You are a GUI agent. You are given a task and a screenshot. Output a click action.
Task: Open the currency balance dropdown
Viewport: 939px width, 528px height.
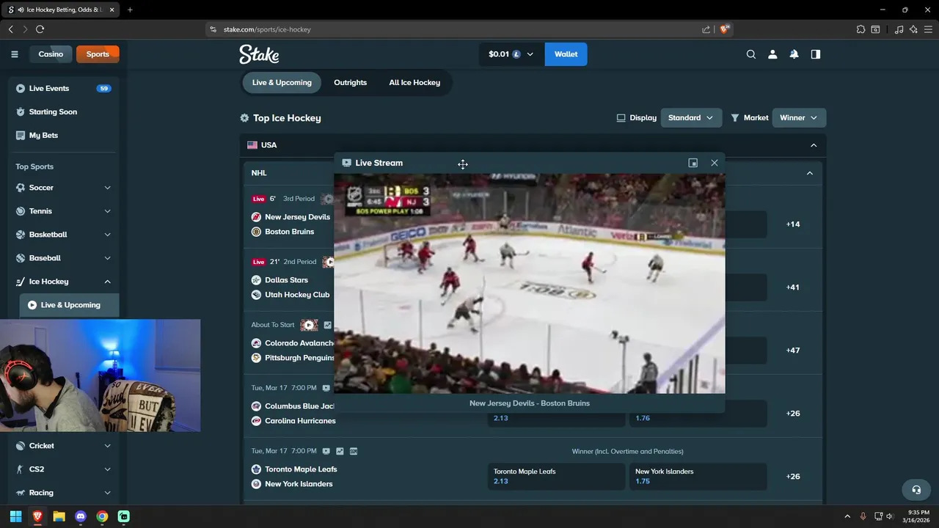(x=511, y=54)
